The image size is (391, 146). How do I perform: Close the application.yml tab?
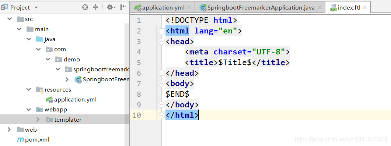pyautogui.click(x=189, y=8)
